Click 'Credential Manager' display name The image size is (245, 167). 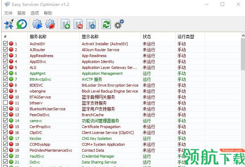pos(98,156)
